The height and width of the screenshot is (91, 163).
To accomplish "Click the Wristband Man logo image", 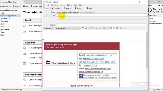I will 61,63.
